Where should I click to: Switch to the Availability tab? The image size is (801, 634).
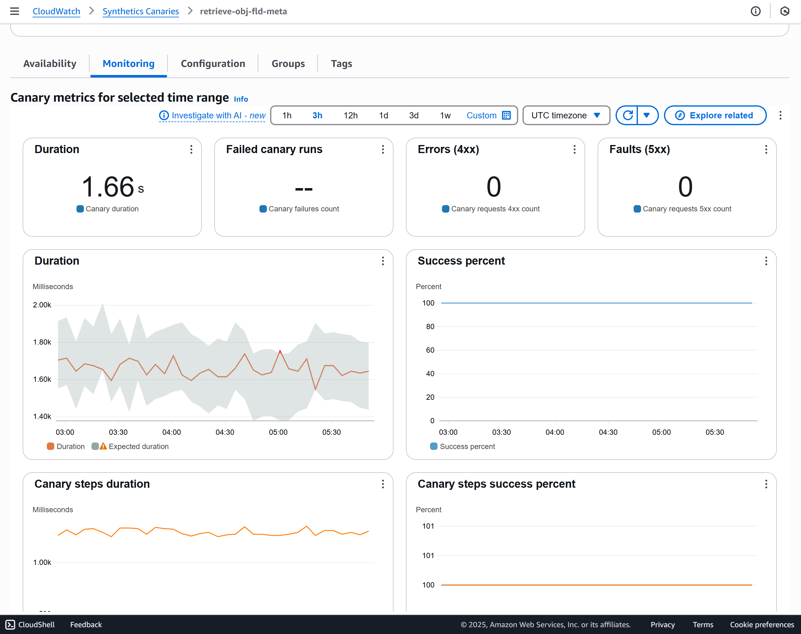tap(50, 64)
